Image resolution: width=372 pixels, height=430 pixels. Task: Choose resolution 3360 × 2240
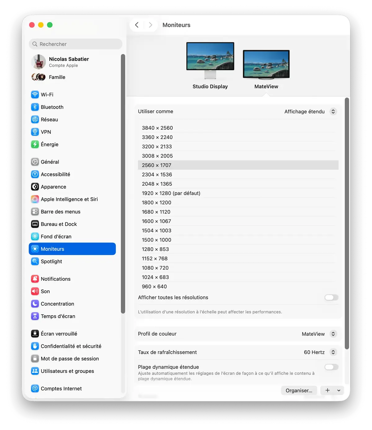point(238,137)
